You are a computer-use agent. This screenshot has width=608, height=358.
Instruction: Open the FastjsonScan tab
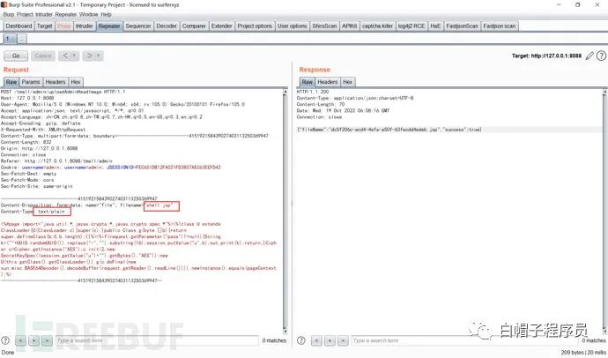point(462,26)
